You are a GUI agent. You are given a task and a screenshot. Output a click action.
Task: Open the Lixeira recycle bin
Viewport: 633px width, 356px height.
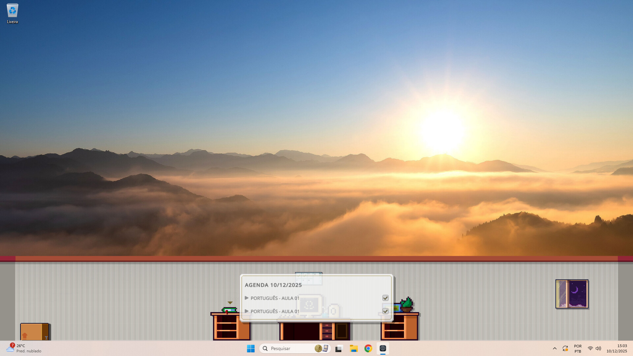13,10
